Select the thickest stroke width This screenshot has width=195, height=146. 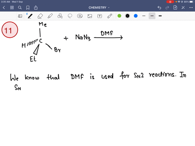click(x=160, y=16)
